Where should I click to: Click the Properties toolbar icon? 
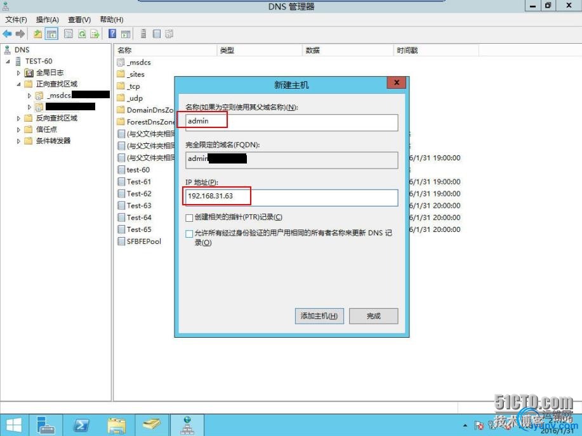pyautogui.click(x=69, y=34)
